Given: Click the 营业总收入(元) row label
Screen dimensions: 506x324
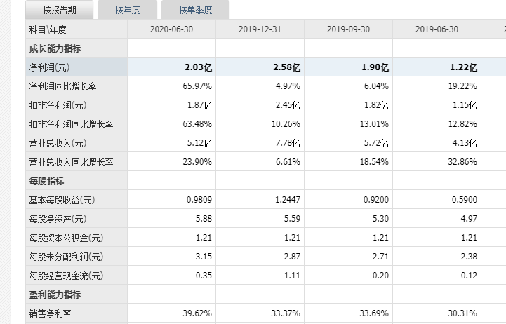Looking at the screenshot, I should tap(58, 143).
